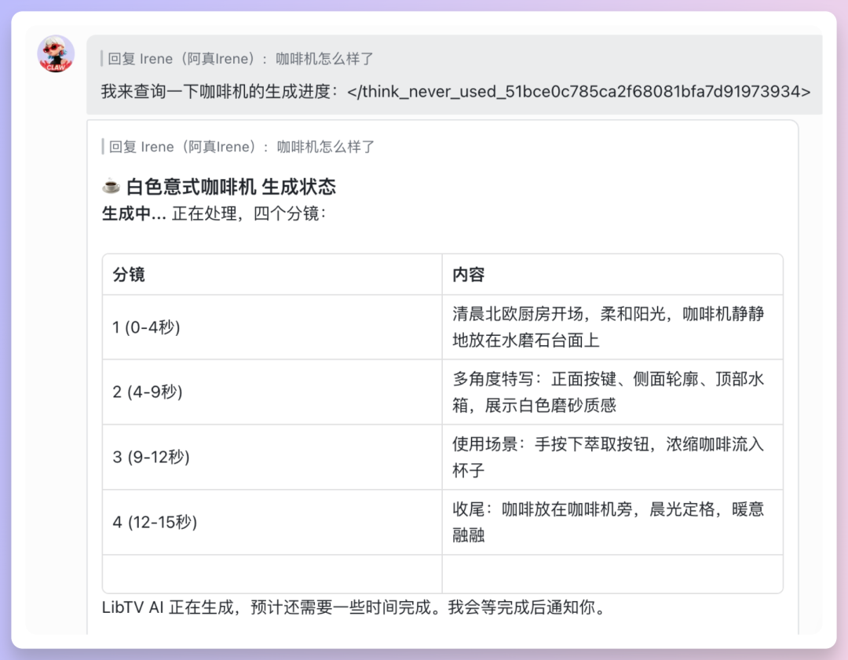Click the 'LibTV AI 正在生成' footer text
Screen dimensions: 848x660
[x=353, y=608]
